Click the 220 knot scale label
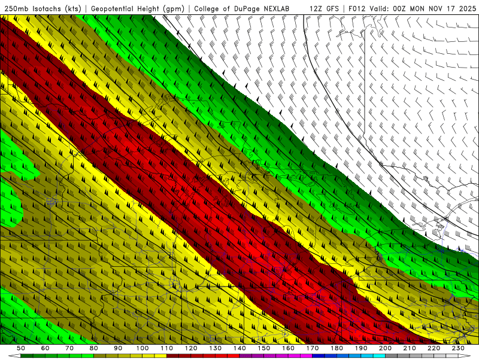This screenshot has height=359, width=479. tap(433, 348)
